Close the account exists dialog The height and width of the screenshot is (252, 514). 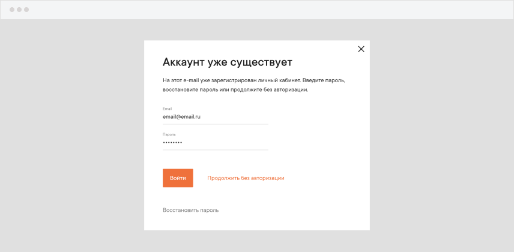click(x=361, y=49)
